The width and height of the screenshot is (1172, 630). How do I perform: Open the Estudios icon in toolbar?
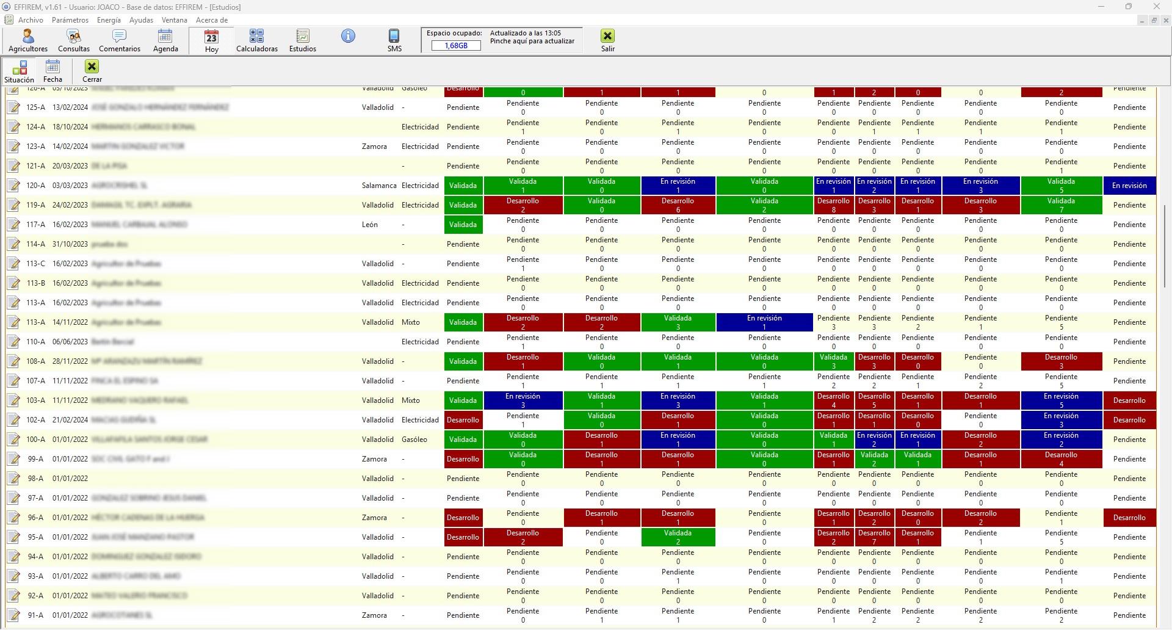click(303, 40)
